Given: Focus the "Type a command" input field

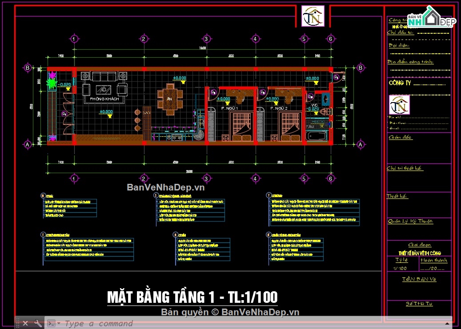Looking at the screenshot, I should pos(253,323).
